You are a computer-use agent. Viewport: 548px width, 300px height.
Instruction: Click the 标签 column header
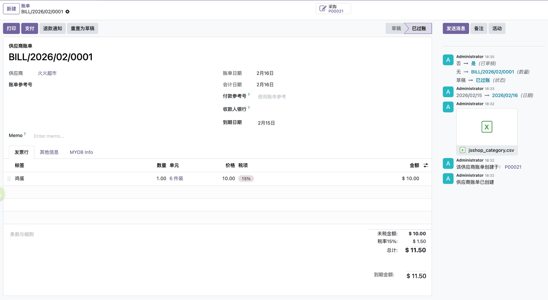19,165
